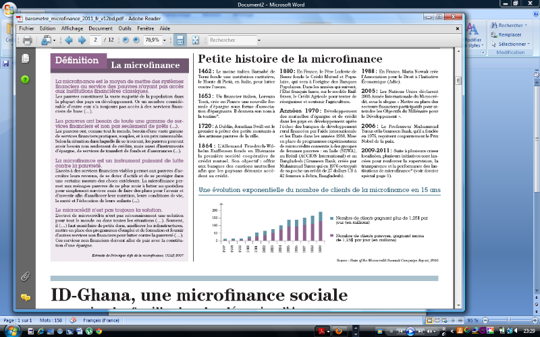This screenshot has width=540, height=337.
Task: Click the scroll down arrow of the PDF
Action: tap(458, 305)
